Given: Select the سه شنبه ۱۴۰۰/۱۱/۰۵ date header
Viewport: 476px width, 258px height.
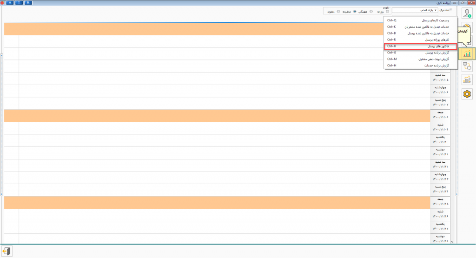Looking at the screenshot, I should 440,78.
